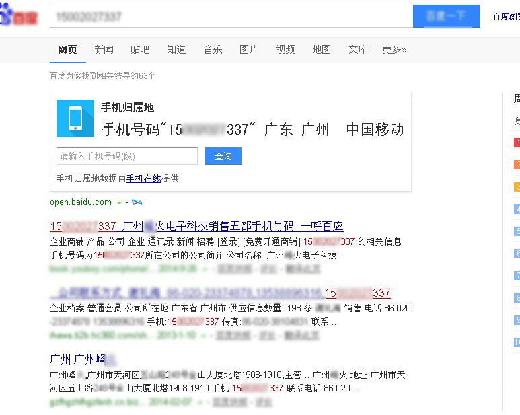520x415 pixels.
Task: Click the blue 查询 button
Action: (x=223, y=156)
